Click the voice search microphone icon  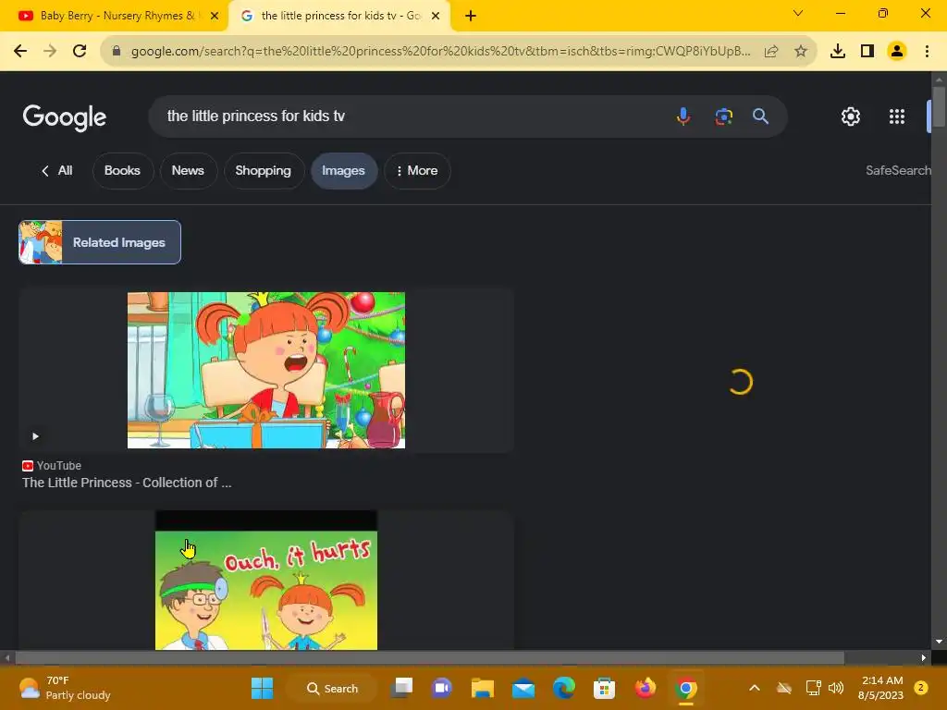coord(683,116)
